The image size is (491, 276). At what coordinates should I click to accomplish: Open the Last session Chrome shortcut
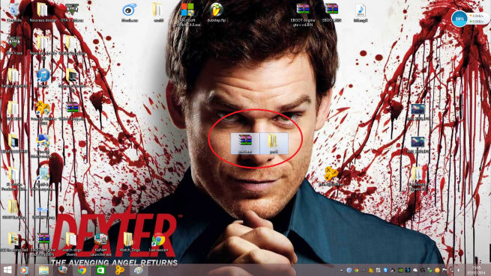[158, 242]
